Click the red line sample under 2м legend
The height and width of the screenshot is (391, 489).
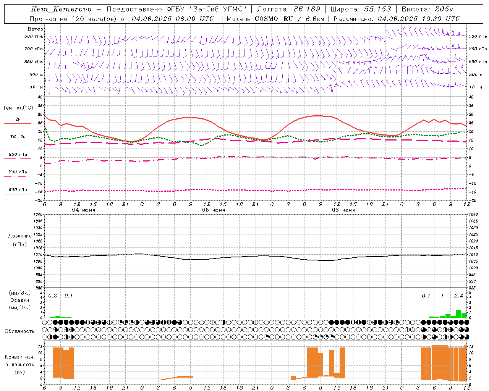point(18,124)
